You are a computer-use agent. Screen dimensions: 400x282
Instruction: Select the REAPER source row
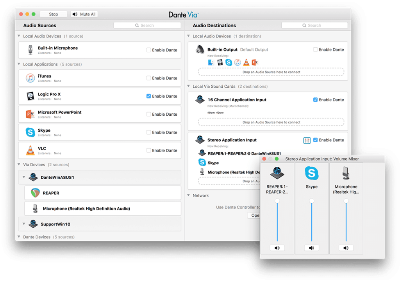(103, 193)
